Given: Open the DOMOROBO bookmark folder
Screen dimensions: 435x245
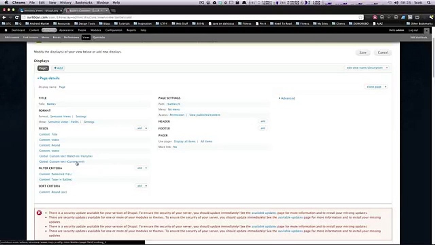Looking at the screenshot, I should click(359, 23).
